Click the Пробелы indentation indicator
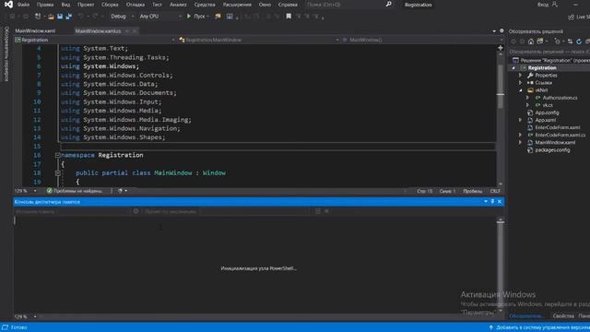 [x=472, y=191]
